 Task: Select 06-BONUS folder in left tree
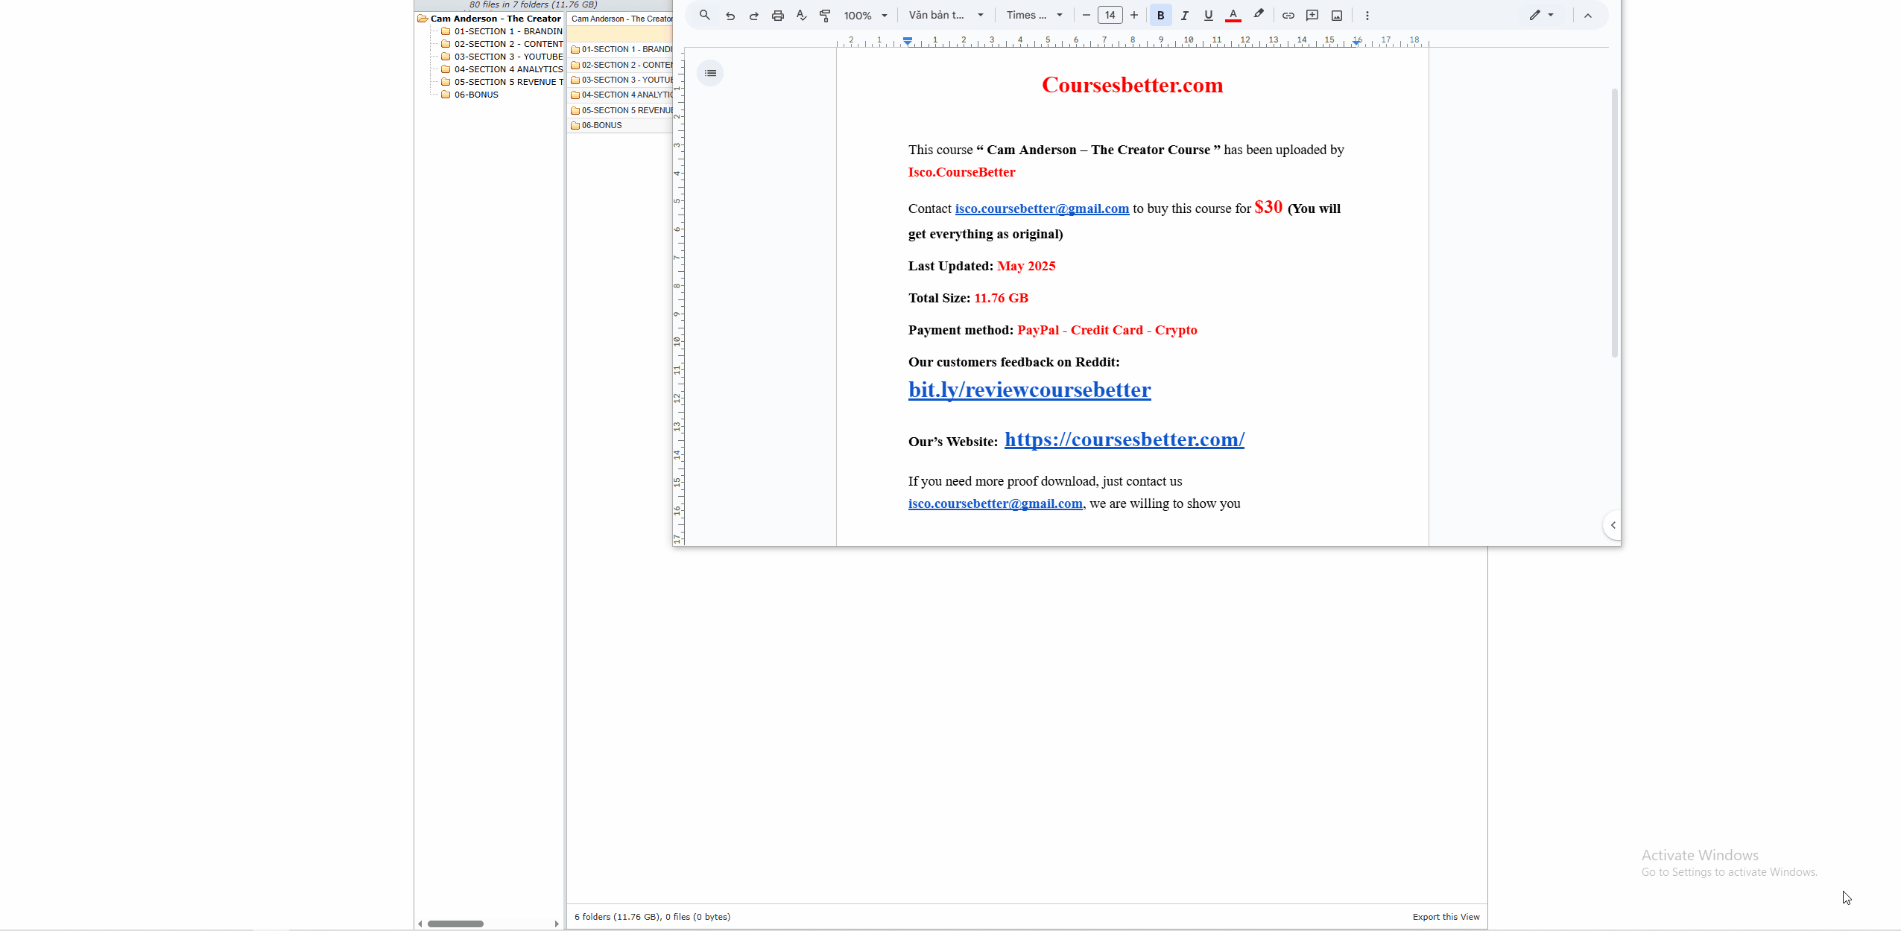point(476,95)
